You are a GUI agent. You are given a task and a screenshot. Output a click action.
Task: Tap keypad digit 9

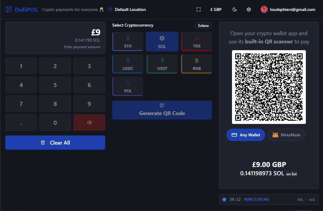(x=89, y=104)
